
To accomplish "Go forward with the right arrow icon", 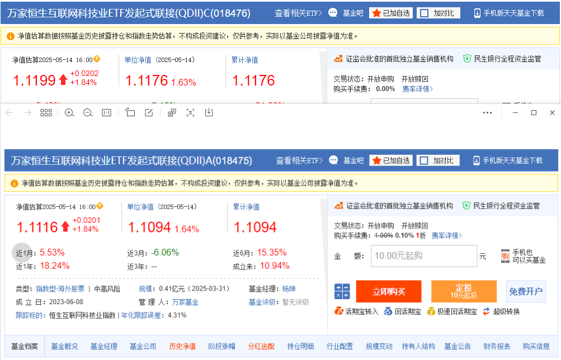I will coord(27,112).
